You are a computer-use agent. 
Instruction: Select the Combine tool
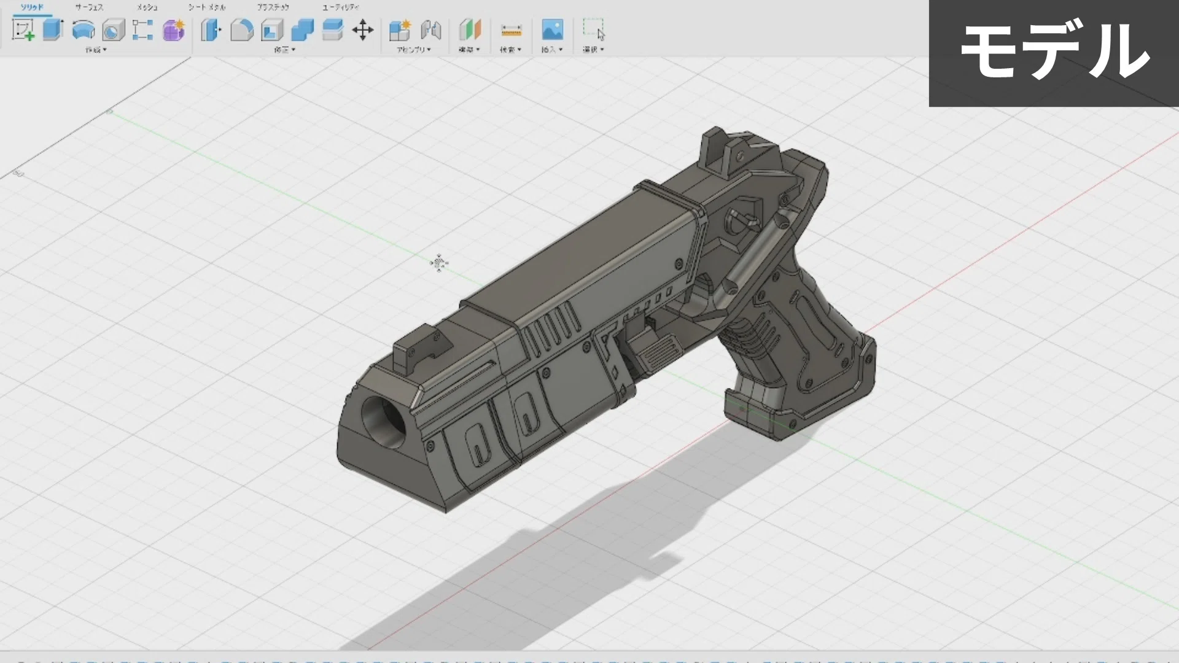point(302,29)
